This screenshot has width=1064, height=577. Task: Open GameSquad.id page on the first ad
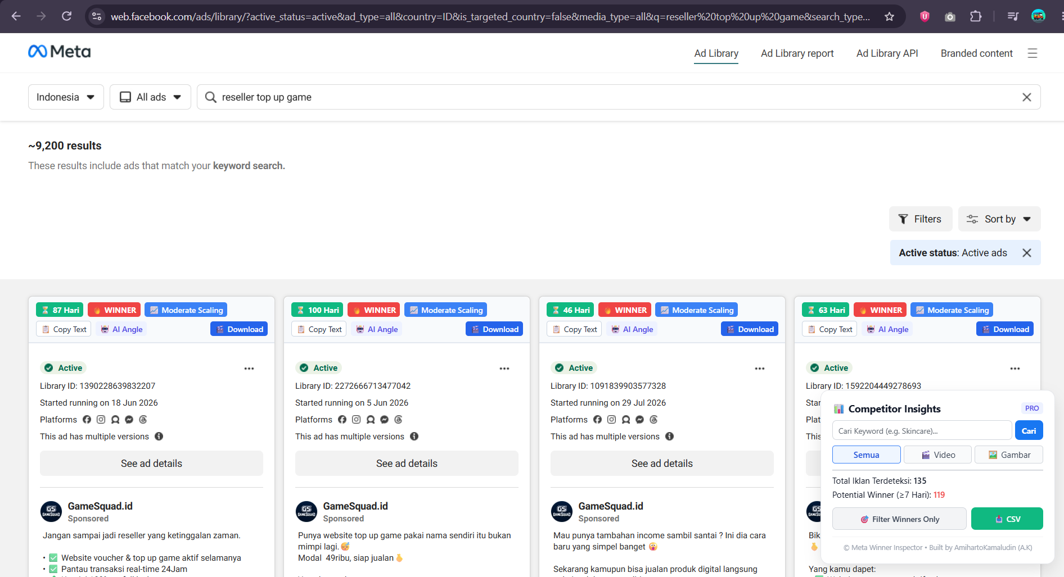click(100, 506)
